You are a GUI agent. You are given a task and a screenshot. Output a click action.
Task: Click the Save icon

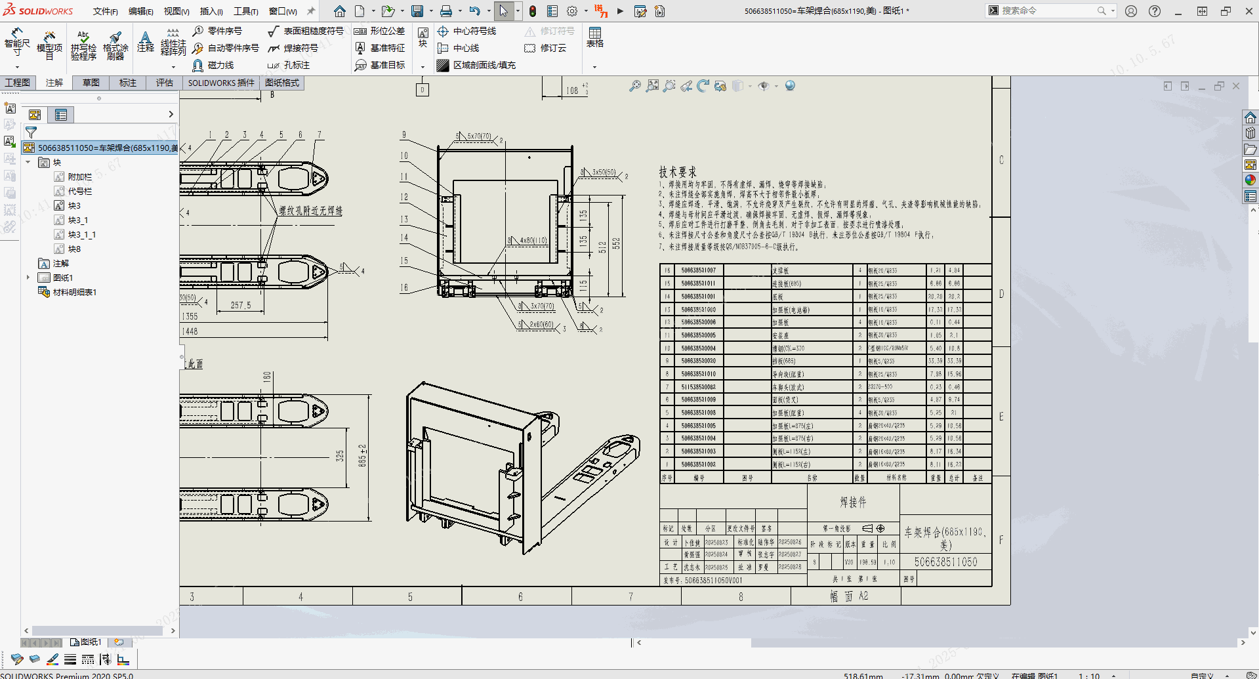click(x=417, y=11)
